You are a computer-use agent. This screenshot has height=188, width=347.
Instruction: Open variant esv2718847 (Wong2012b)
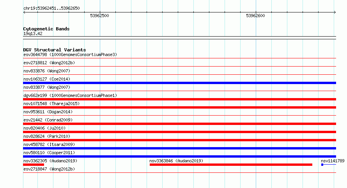pos(49,169)
